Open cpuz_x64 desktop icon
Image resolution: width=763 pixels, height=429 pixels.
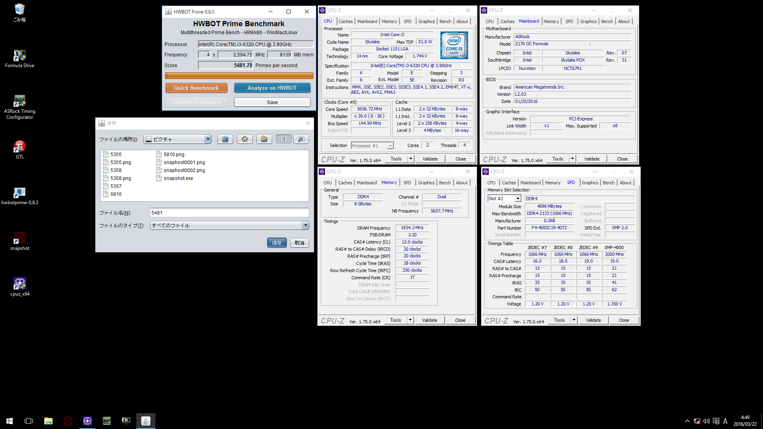(x=19, y=287)
